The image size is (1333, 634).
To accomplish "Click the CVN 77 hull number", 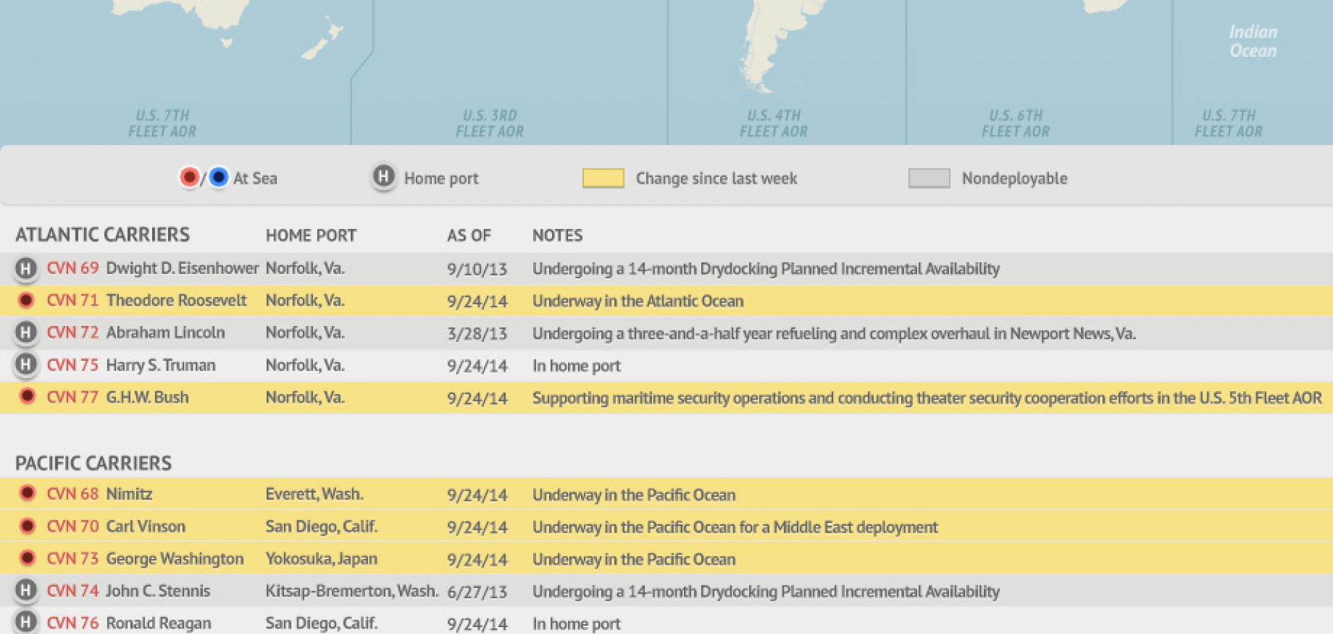I will [x=73, y=397].
